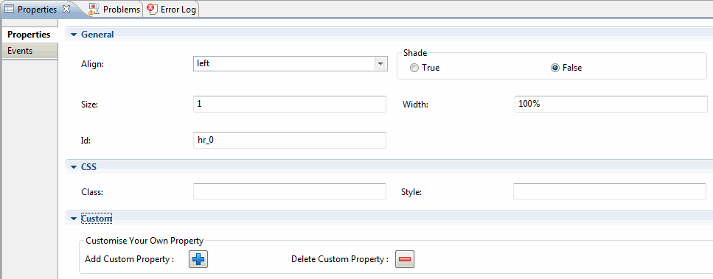Open the Align dropdown arrow
Image resolution: width=713 pixels, height=279 pixels.
(380, 64)
